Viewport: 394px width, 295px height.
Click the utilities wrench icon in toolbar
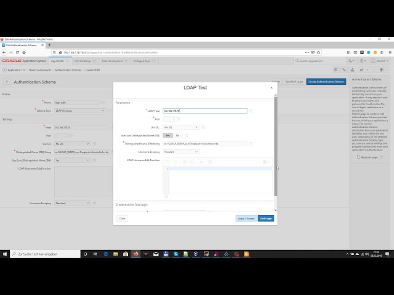point(344,70)
